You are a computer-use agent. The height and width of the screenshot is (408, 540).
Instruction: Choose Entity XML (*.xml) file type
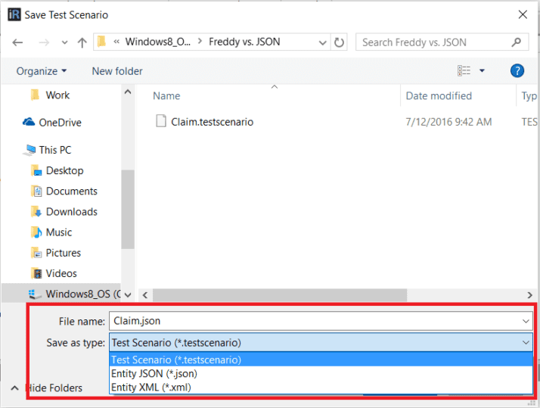point(151,387)
